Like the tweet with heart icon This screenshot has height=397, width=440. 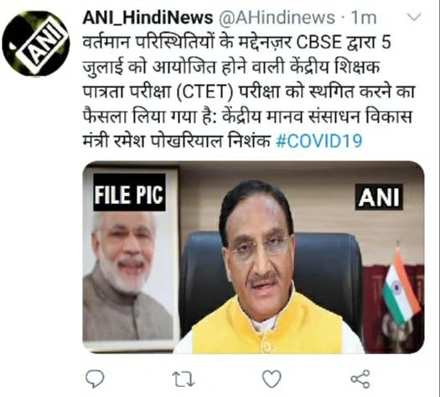pyautogui.click(x=272, y=379)
